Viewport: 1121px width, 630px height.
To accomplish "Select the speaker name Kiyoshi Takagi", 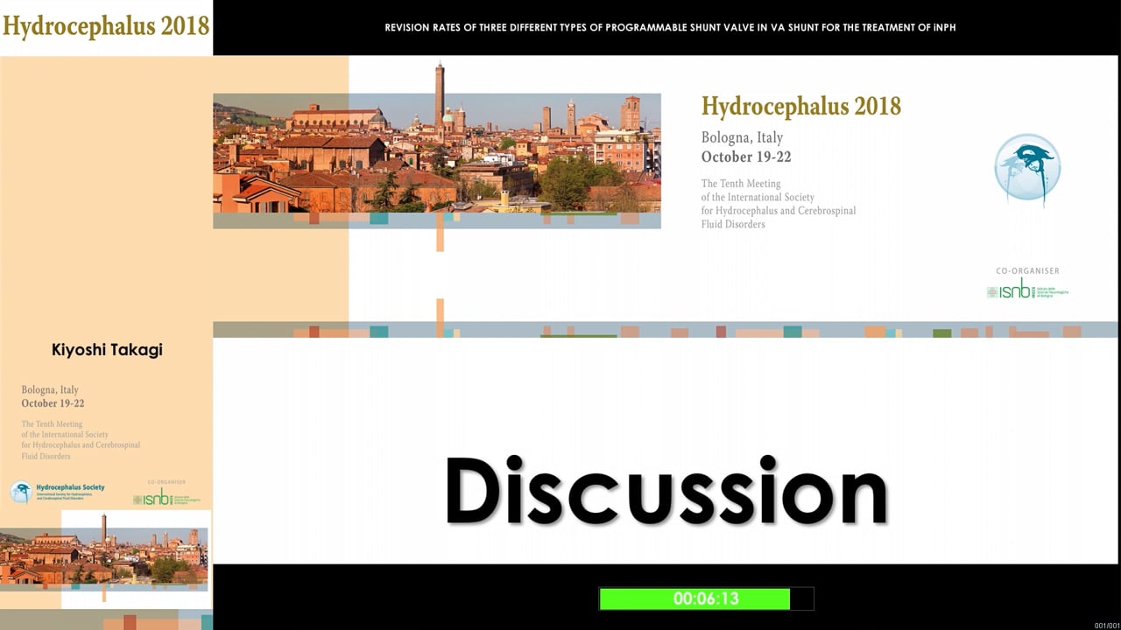I will coord(107,350).
